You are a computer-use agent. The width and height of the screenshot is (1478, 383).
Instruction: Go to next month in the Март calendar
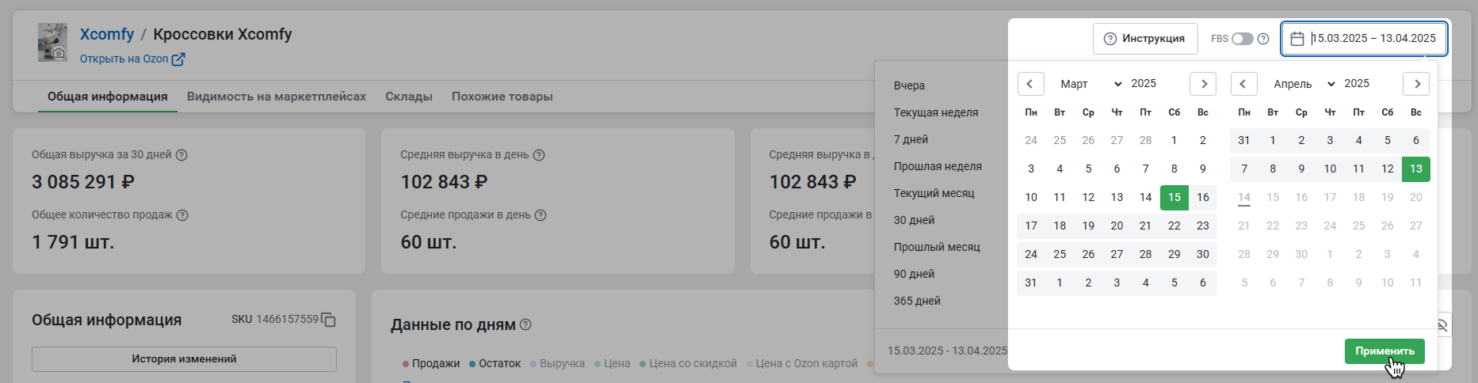tap(1203, 84)
